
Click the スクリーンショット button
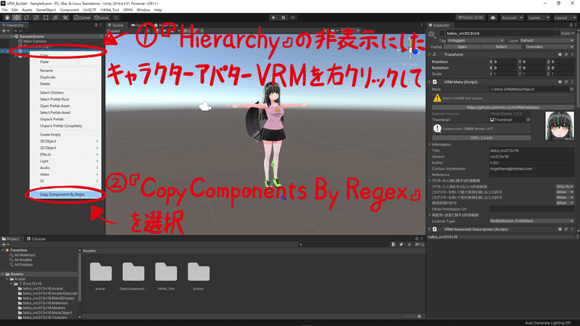point(481,138)
